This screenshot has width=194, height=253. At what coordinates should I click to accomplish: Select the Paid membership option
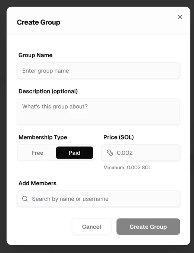pyautogui.click(x=74, y=153)
